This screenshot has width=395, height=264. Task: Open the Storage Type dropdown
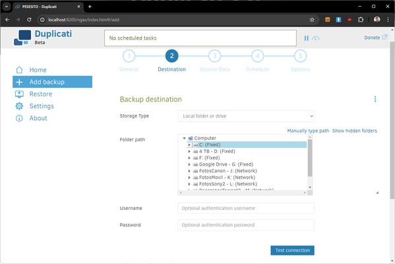(x=246, y=116)
